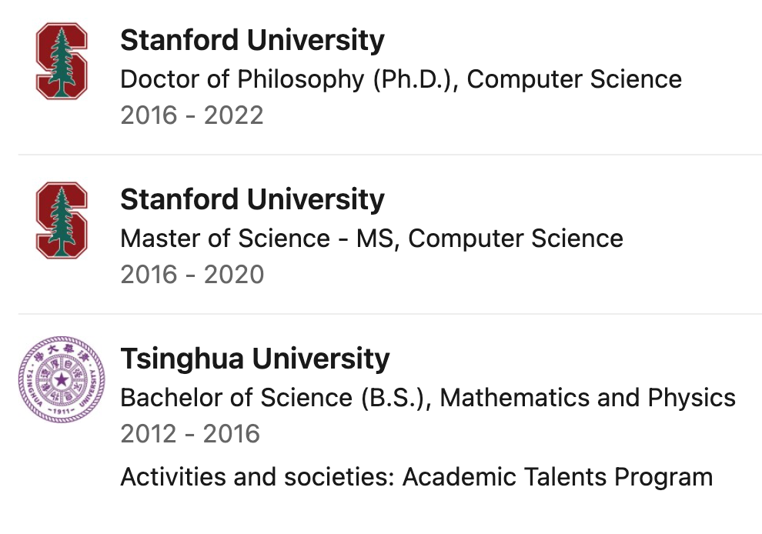Click the Mathematics and Physics field of study
Screen dimensions: 762x534
point(588,398)
